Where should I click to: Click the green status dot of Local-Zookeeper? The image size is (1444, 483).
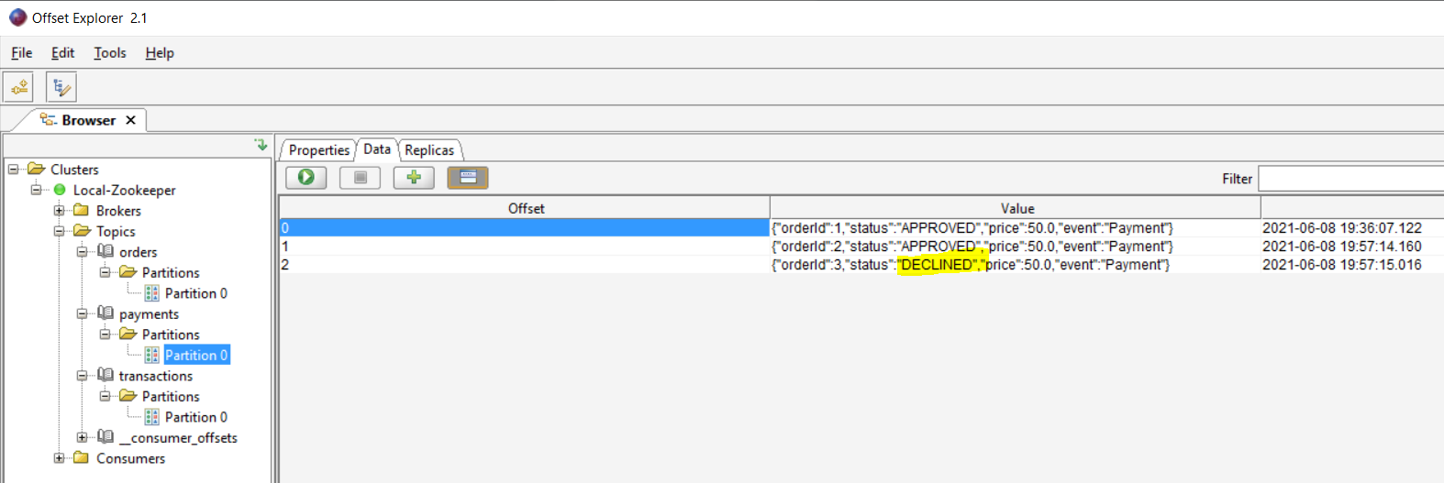[x=60, y=190]
